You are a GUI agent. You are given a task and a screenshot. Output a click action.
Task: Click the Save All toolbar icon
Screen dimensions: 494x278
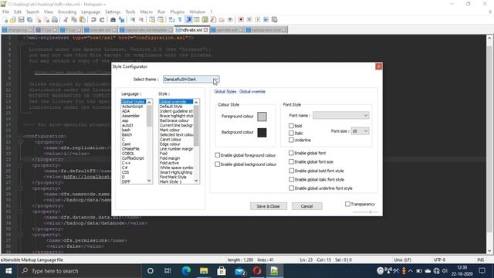click(29, 19)
